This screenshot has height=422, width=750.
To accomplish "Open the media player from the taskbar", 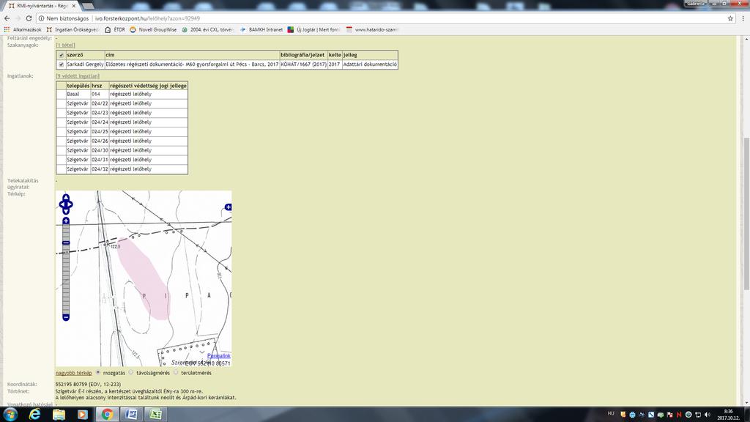I will click(x=83, y=415).
